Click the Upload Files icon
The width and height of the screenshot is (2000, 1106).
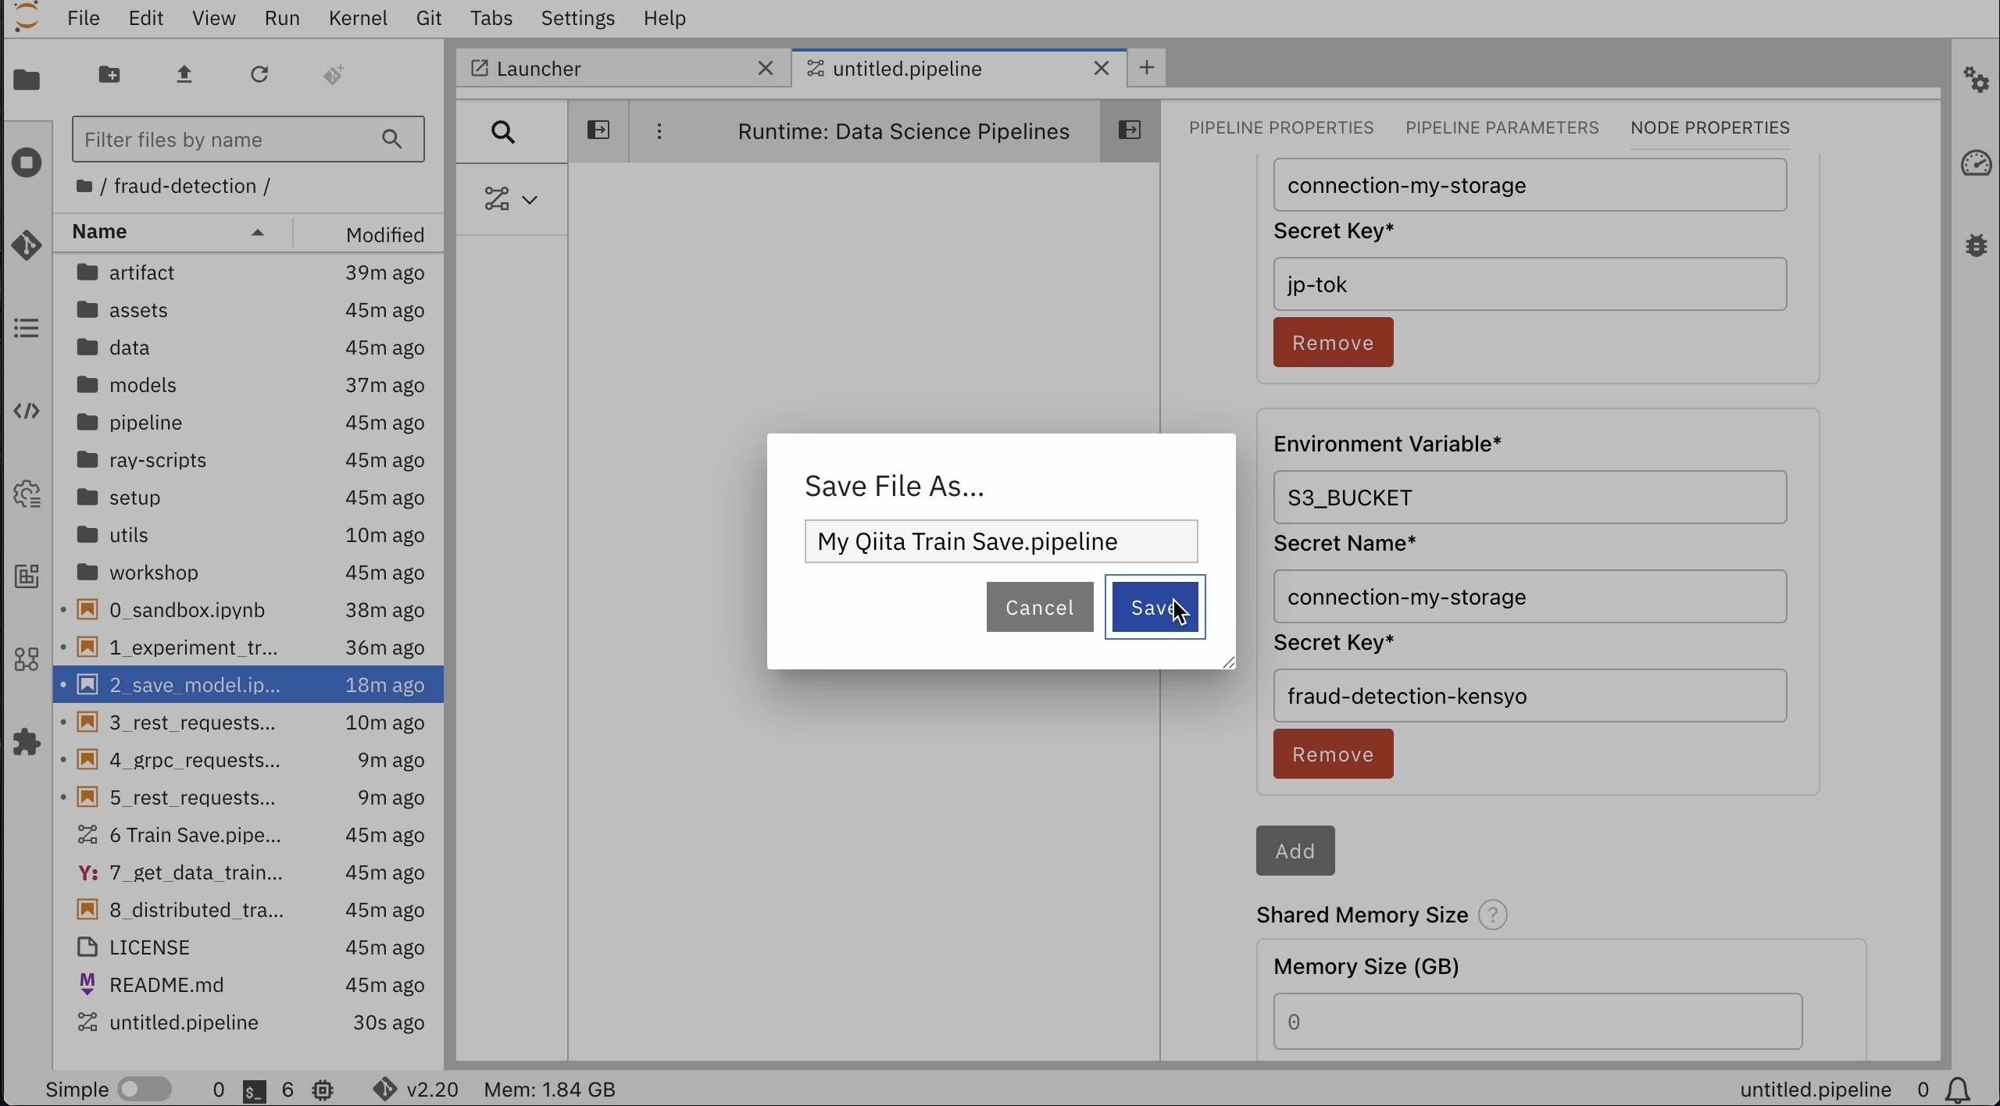tap(184, 75)
